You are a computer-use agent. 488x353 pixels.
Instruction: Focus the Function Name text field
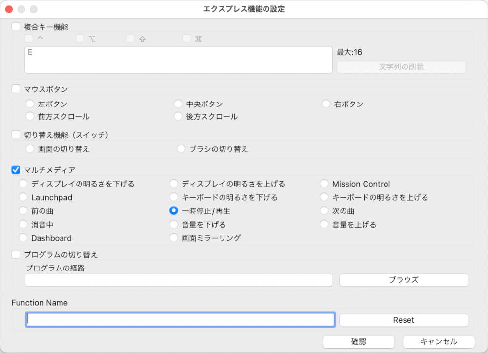[x=180, y=320]
